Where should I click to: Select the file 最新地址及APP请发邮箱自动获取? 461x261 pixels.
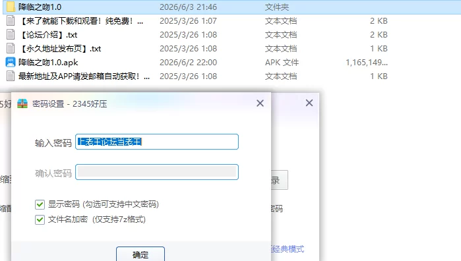[84, 76]
